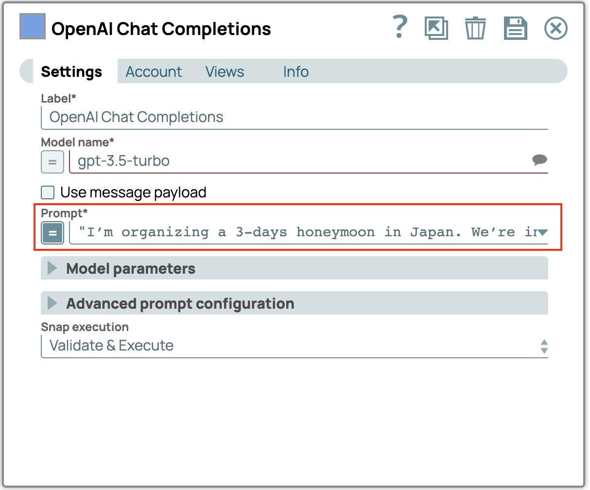Screen dimensions: 590x490
Task: Save settings with the floppy disk icon
Action: point(515,28)
